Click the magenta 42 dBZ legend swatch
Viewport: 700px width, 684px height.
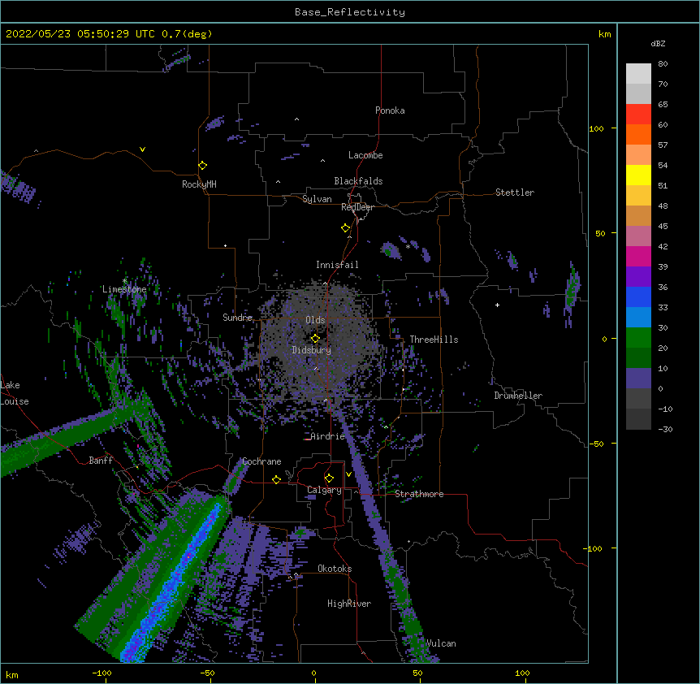[638, 256]
